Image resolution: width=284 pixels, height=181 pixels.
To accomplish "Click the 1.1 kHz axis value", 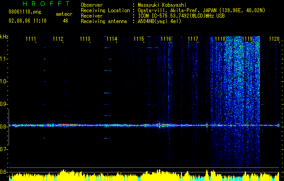I will point(3,59).
